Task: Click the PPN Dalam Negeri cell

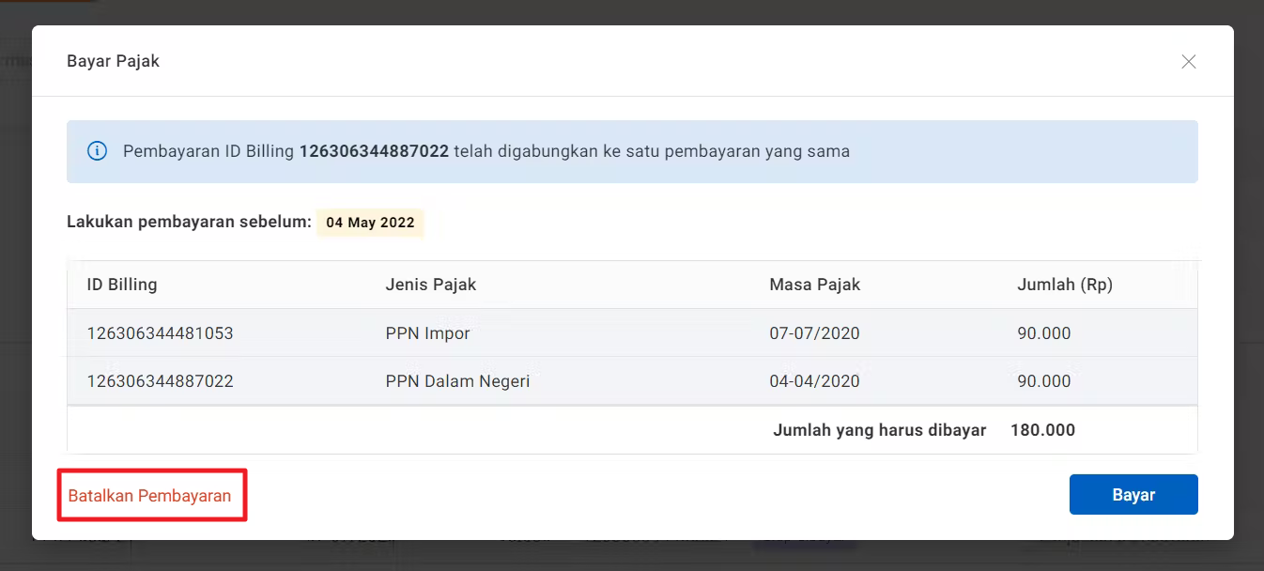Action: [457, 381]
